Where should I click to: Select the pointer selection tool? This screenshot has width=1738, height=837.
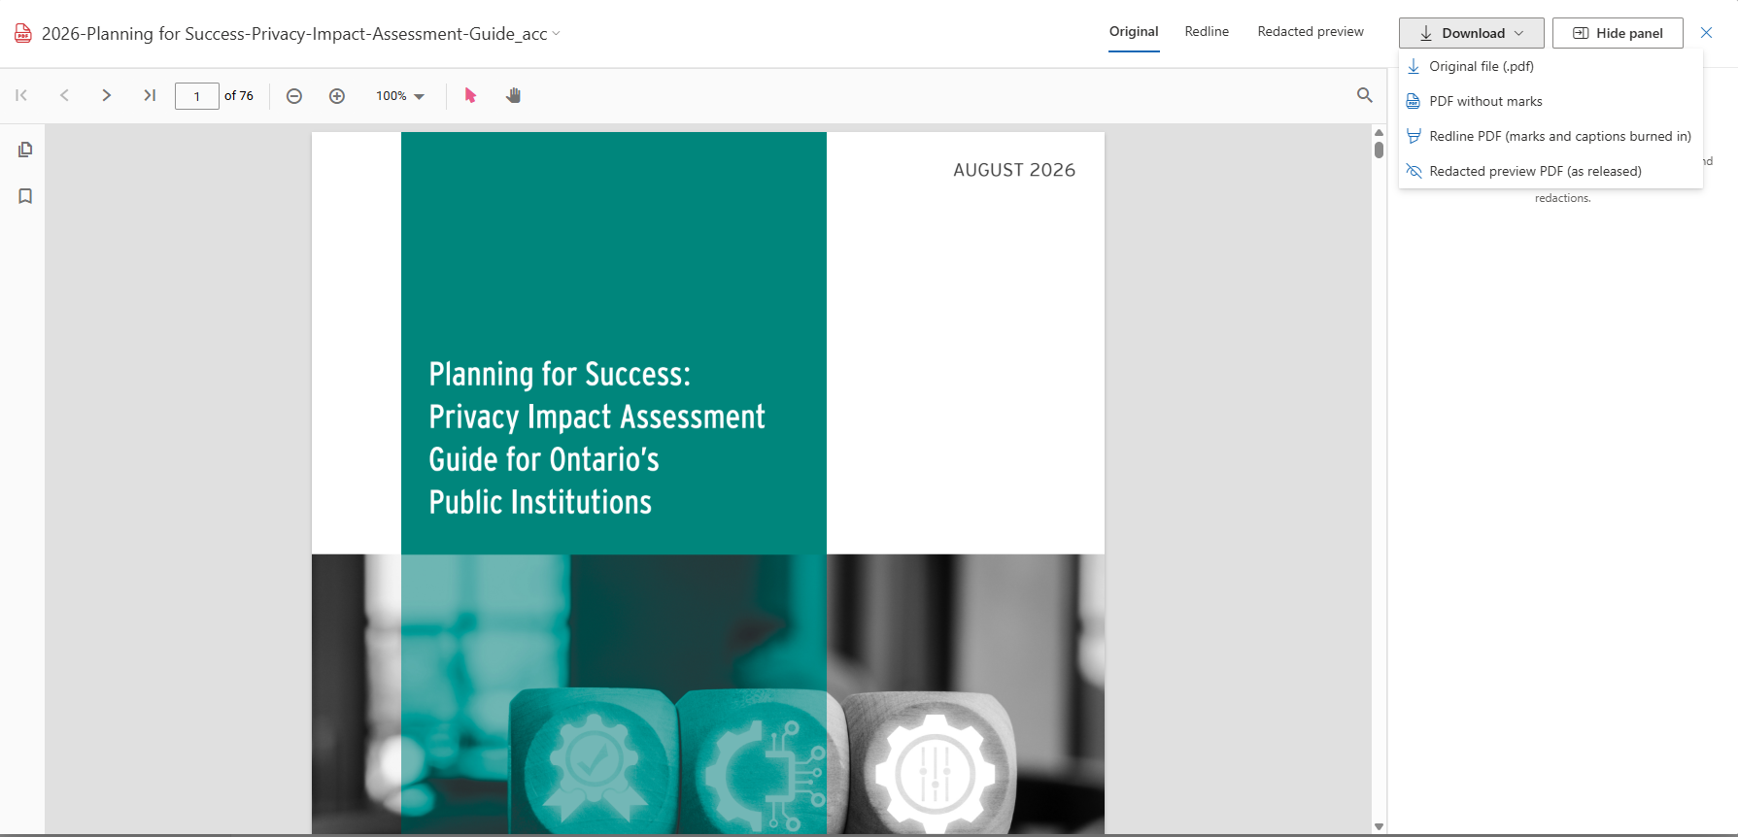tap(470, 95)
